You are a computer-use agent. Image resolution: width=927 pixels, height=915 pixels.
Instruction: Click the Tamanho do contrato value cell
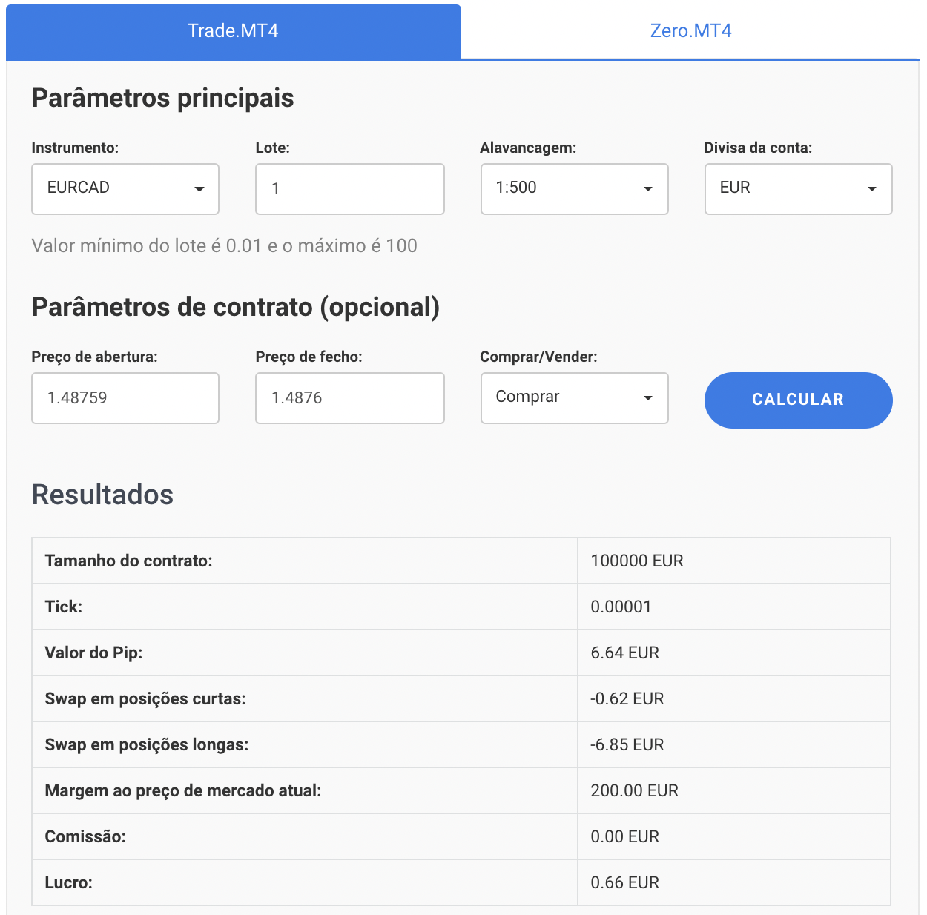tap(734, 561)
